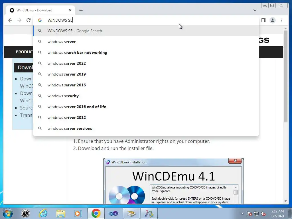Open a new tab with plus button
Image resolution: width=292 pixels, height=219 pixels.
click(x=81, y=10)
